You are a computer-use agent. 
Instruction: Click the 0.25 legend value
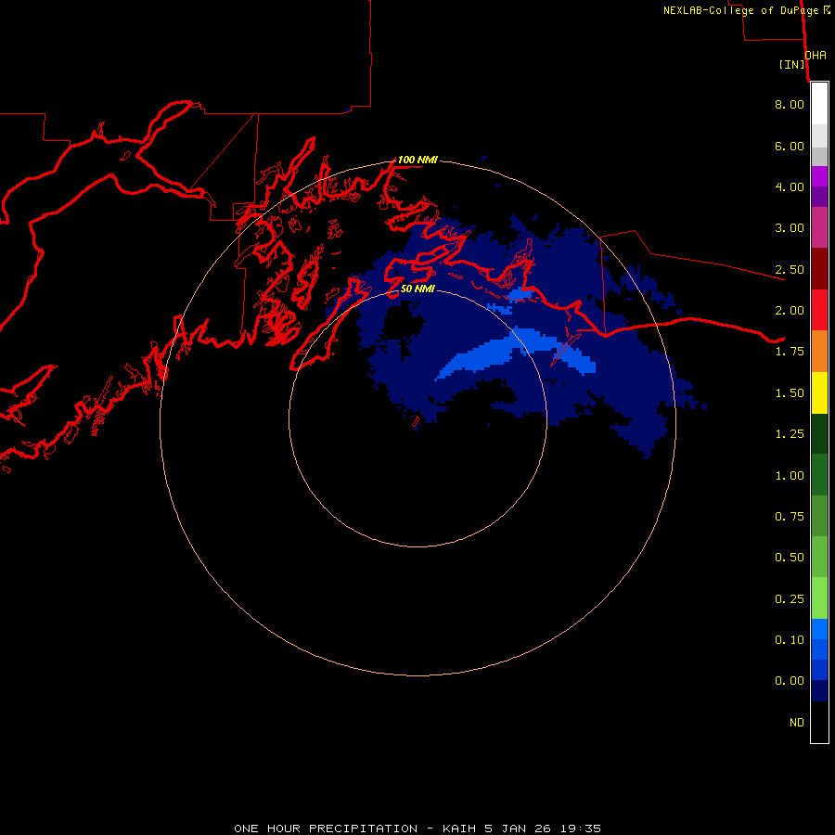point(790,599)
